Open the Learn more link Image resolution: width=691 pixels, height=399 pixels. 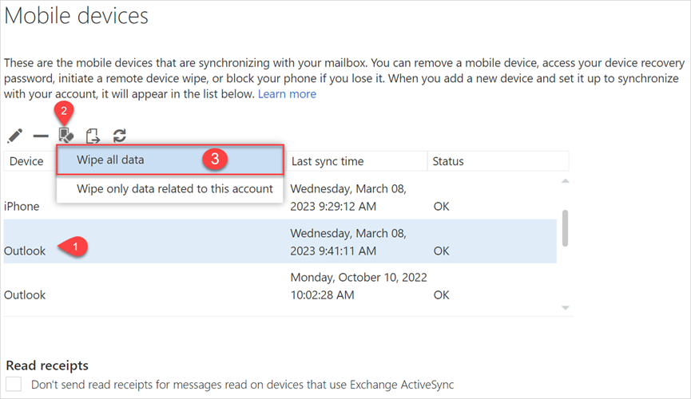click(286, 94)
